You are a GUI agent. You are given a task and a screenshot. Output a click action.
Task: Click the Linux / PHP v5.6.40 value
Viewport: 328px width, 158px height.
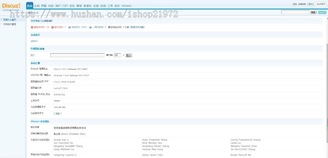[x=64, y=82]
